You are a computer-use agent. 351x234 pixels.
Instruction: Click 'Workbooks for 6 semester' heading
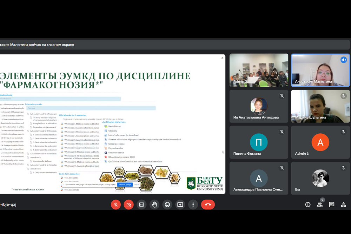coord(73,115)
